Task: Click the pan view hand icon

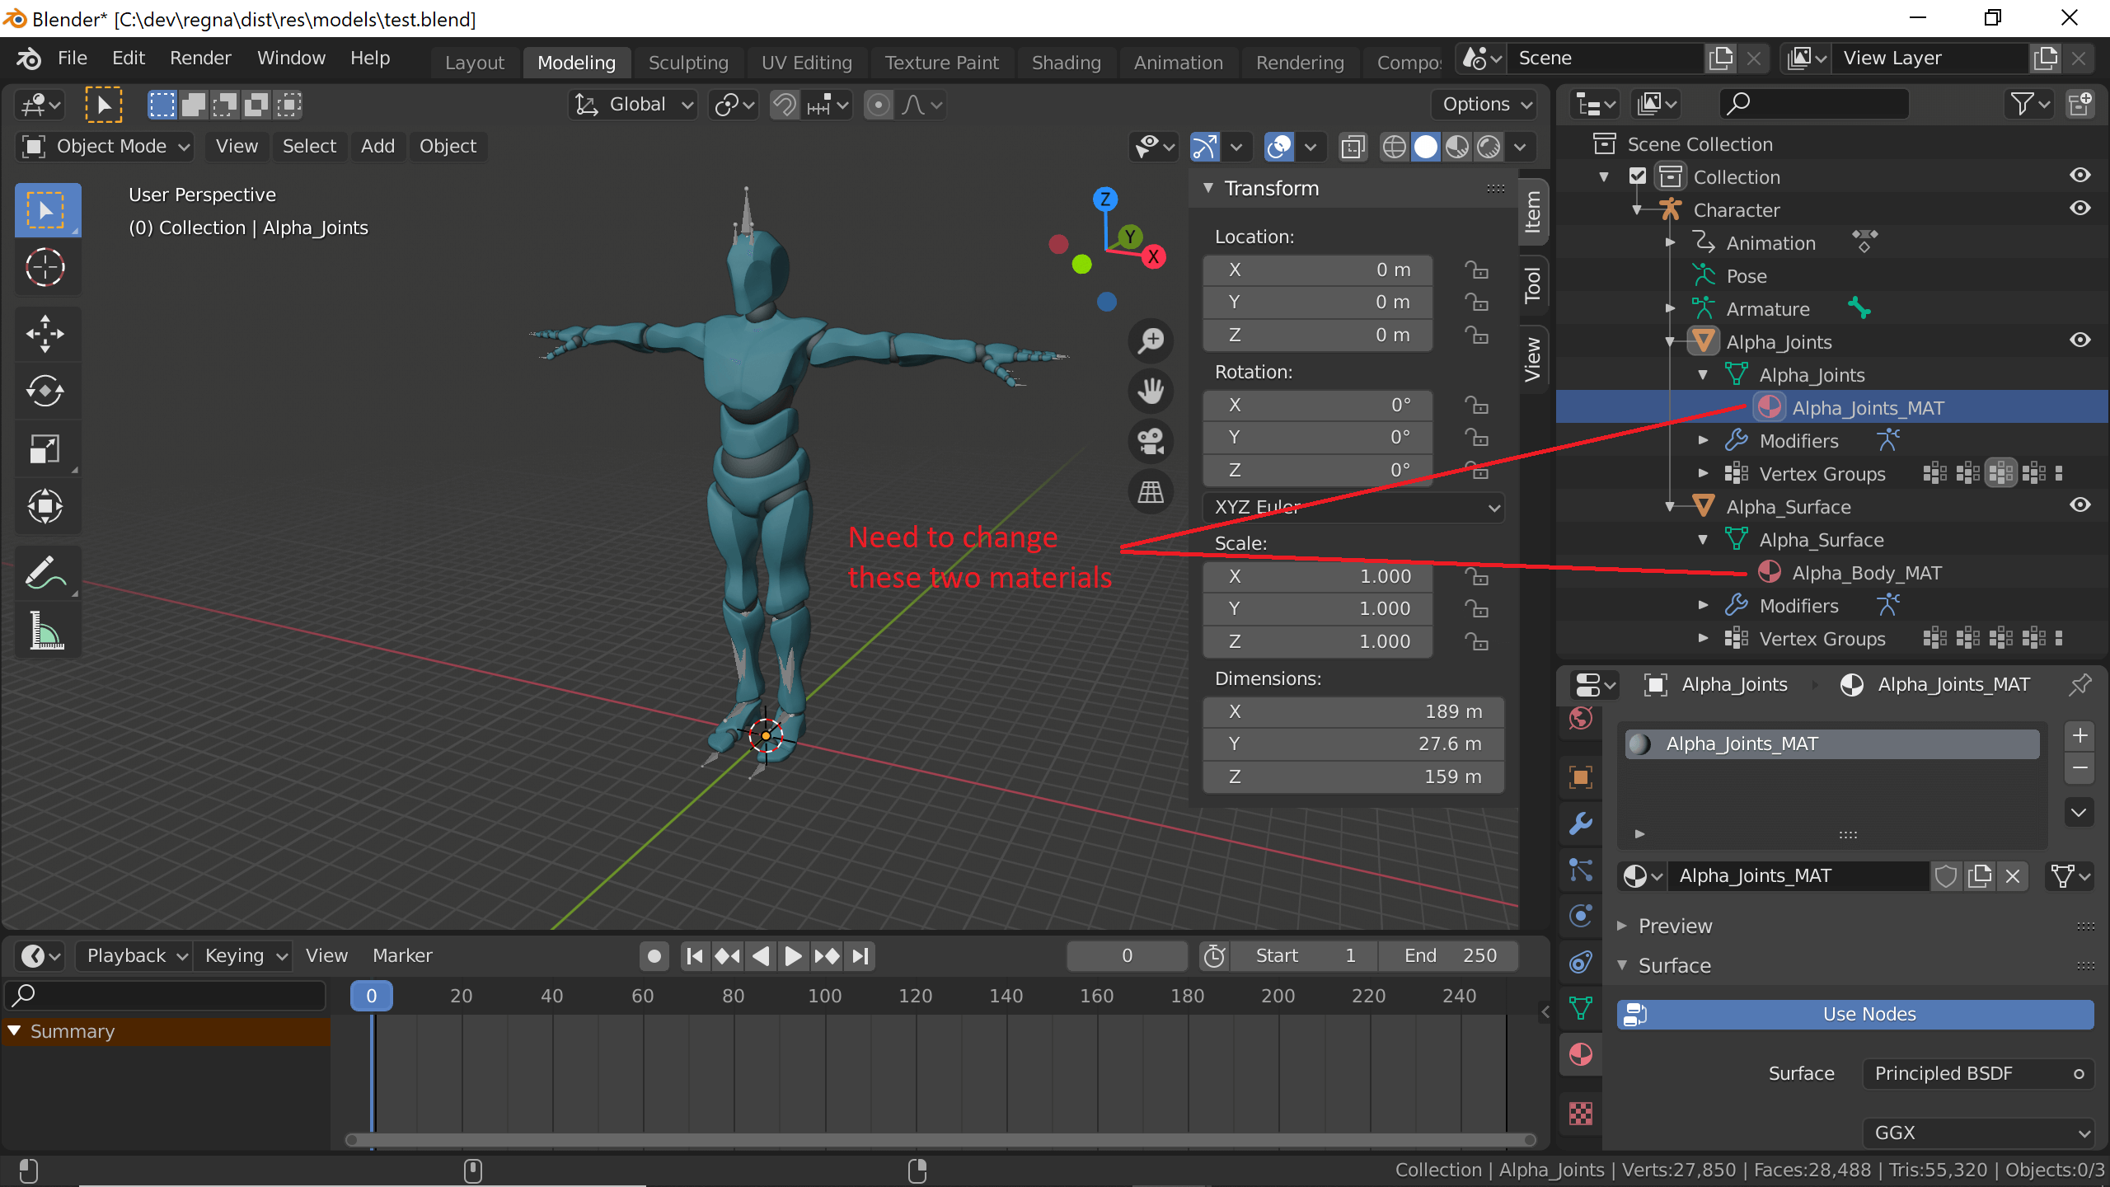Action: (1151, 391)
